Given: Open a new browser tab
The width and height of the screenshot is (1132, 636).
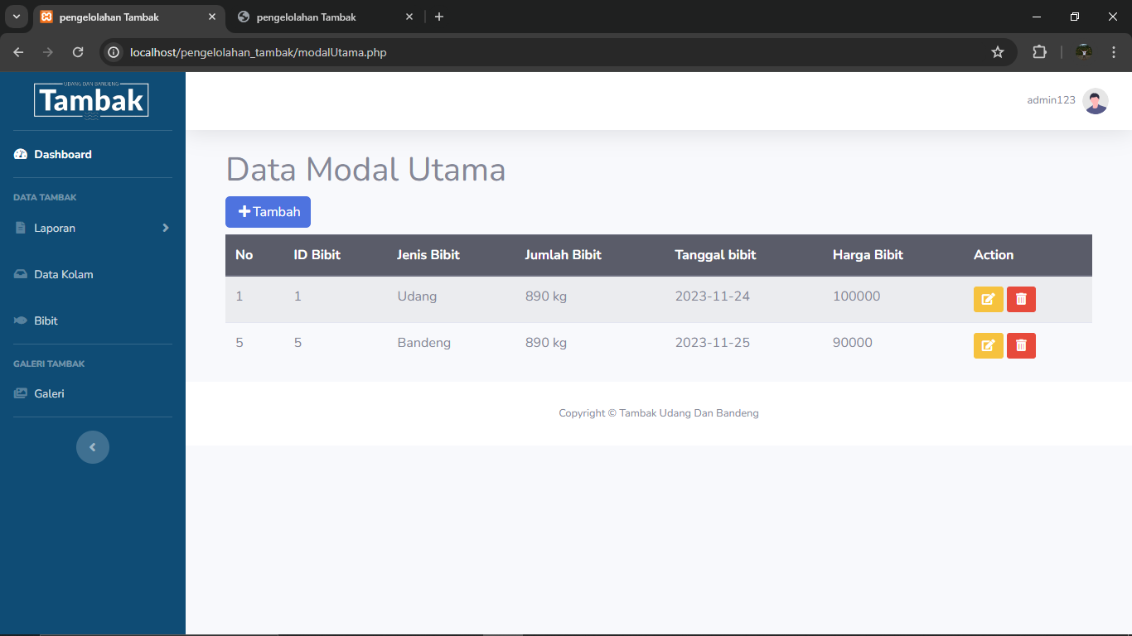Looking at the screenshot, I should [439, 17].
